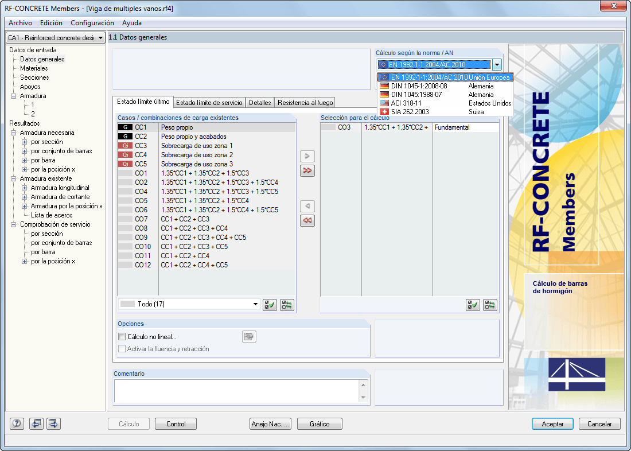Go to next module window arrow icon

53,423
